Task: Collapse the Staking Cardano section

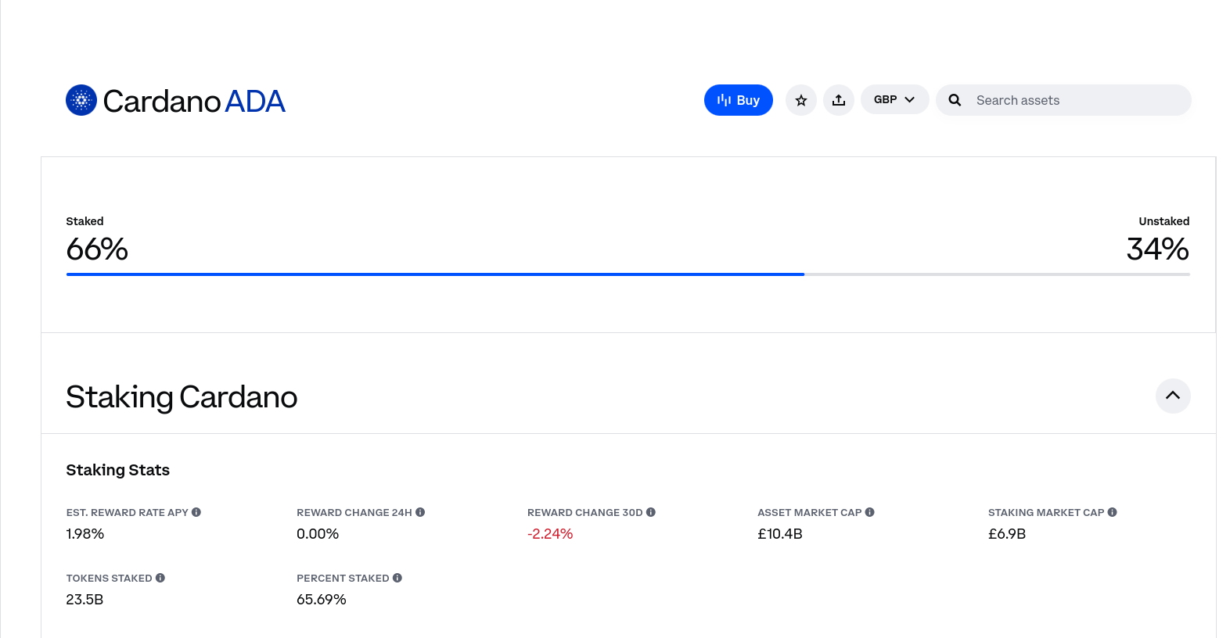Action: click(x=1173, y=396)
